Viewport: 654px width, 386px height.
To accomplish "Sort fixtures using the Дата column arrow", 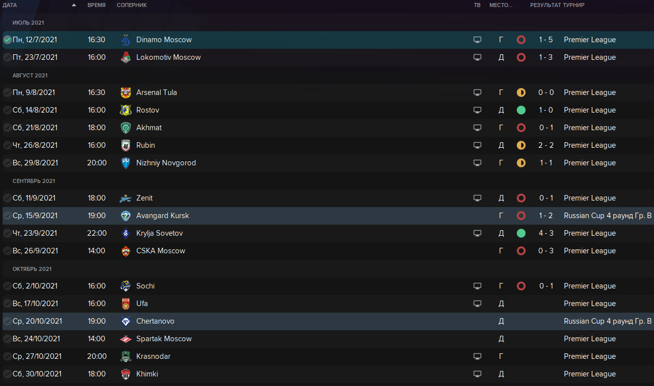I will coord(74,5).
